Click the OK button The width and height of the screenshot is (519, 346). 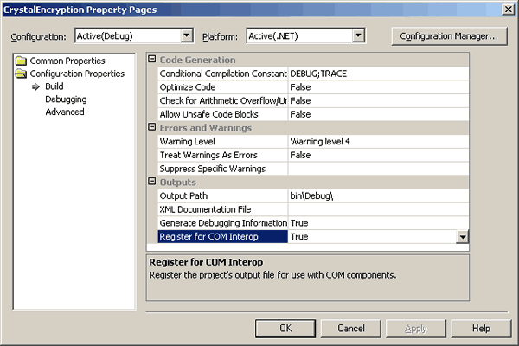click(x=285, y=329)
